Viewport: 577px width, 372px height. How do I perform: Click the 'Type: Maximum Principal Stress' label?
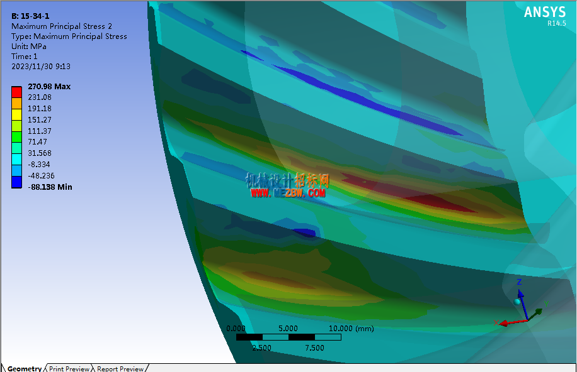69,36
